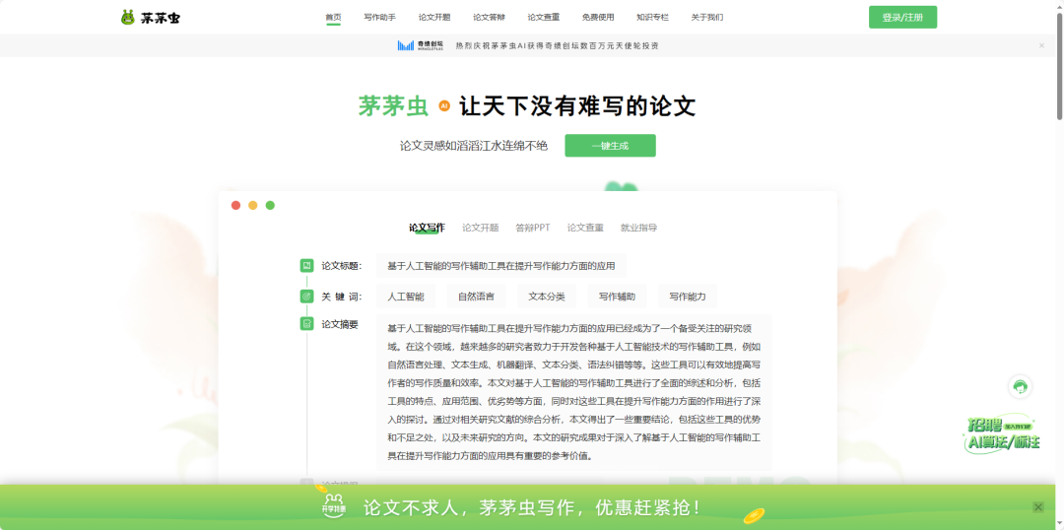The height and width of the screenshot is (530, 1064).
Task: Switch to the 答辩PPT demo tab
Action: [533, 228]
